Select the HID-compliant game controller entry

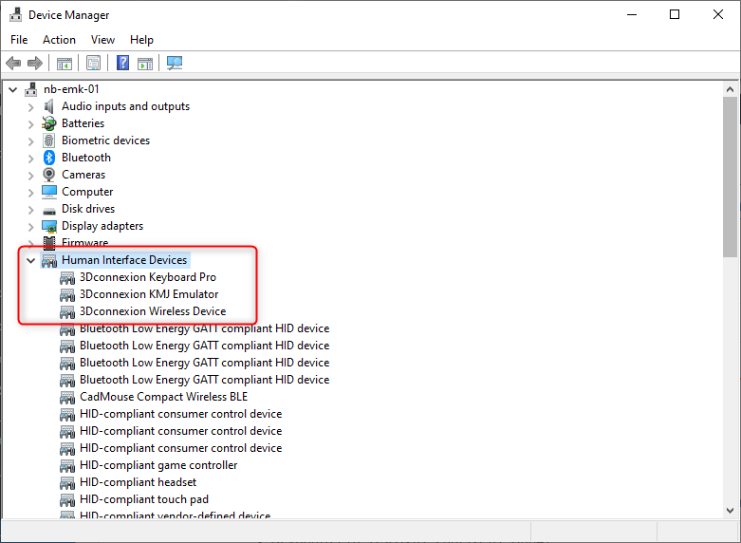coord(158,465)
